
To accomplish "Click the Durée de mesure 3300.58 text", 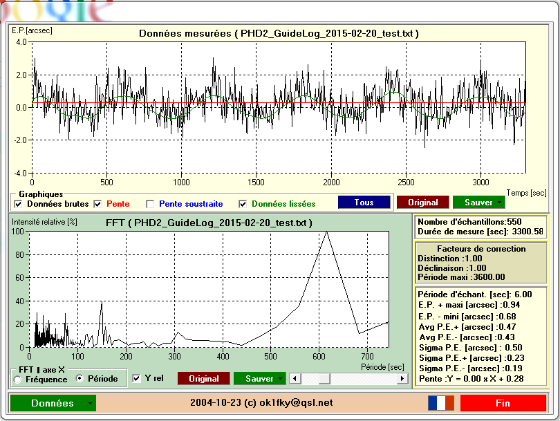I will tap(480, 232).
